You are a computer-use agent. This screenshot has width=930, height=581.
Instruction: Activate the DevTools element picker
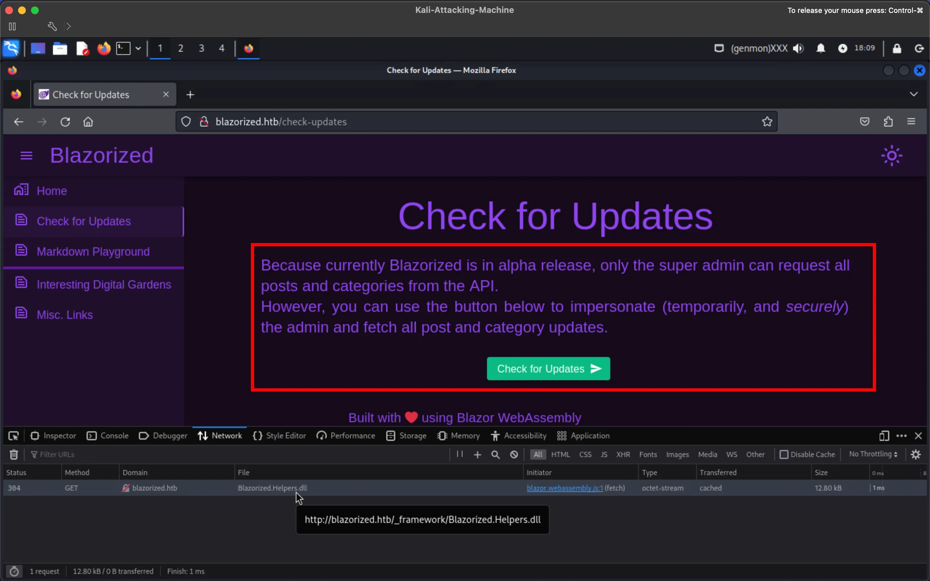[14, 436]
